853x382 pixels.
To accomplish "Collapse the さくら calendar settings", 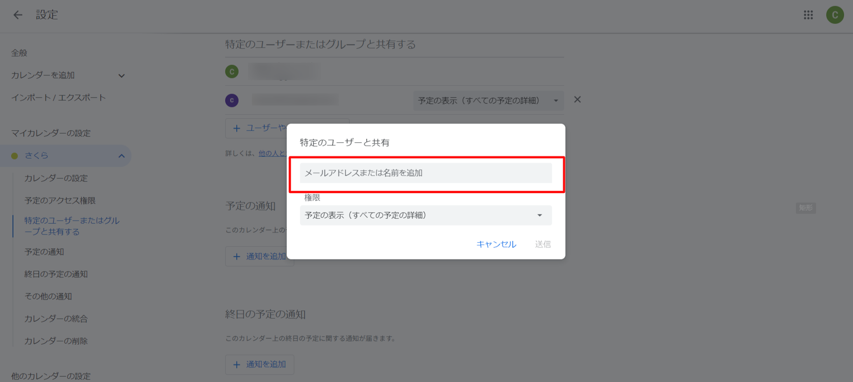I will [x=121, y=156].
